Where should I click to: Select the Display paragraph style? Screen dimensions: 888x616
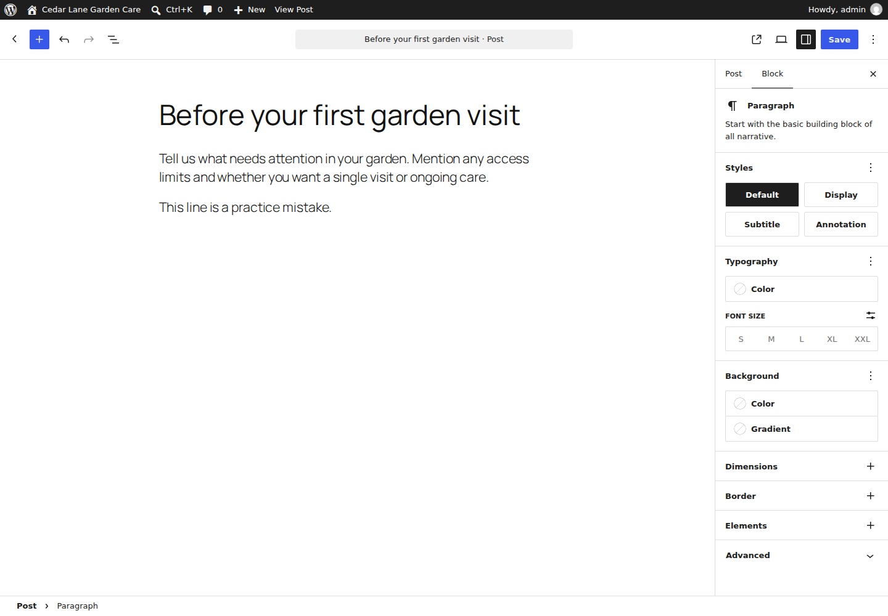coord(841,195)
